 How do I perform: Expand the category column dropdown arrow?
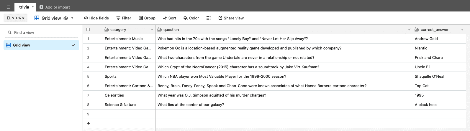(152, 30)
